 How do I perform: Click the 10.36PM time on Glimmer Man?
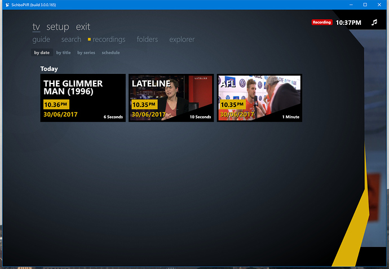coord(56,104)
